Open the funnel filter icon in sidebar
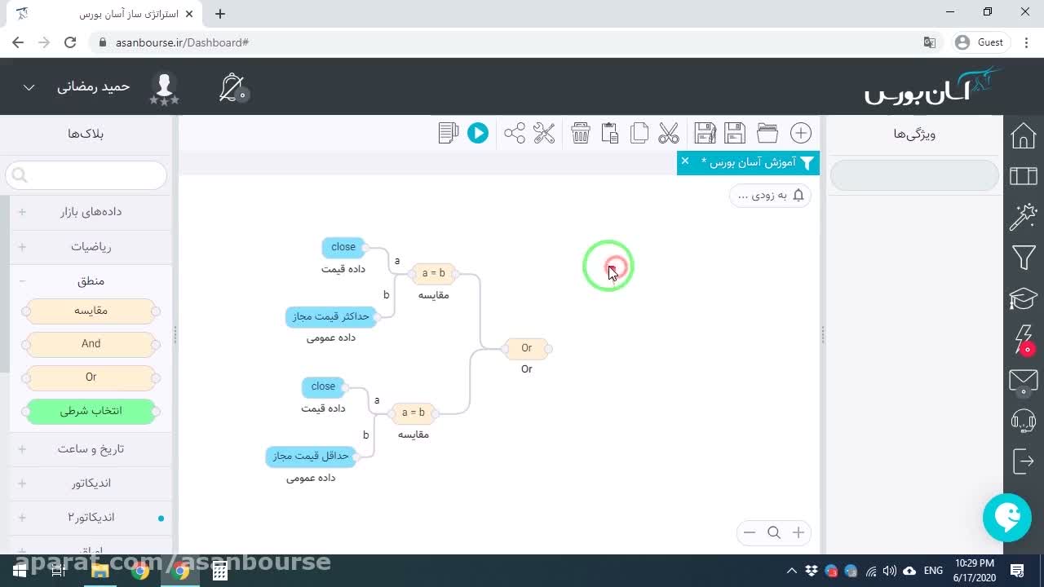Image resolution: width=1044 pixels, height=587 pixels. [1024, 258]
